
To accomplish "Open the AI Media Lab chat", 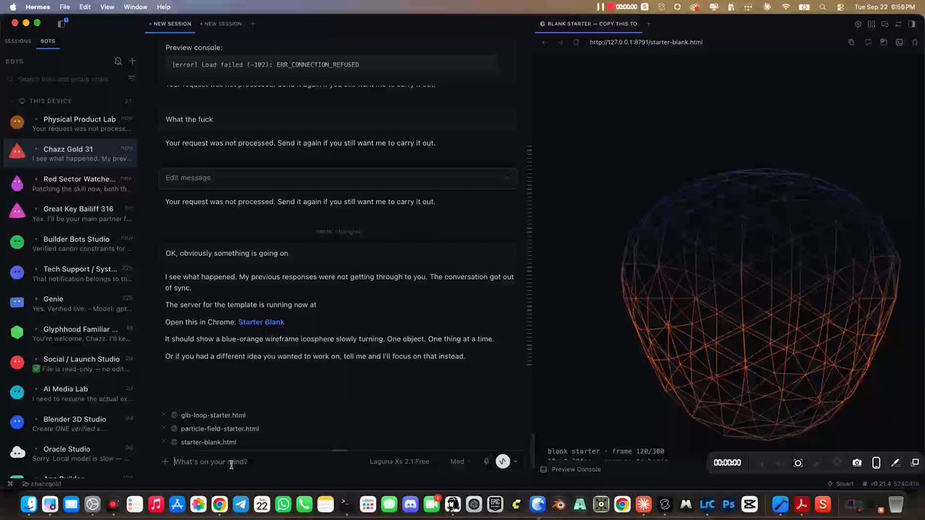I will [69, 394].
